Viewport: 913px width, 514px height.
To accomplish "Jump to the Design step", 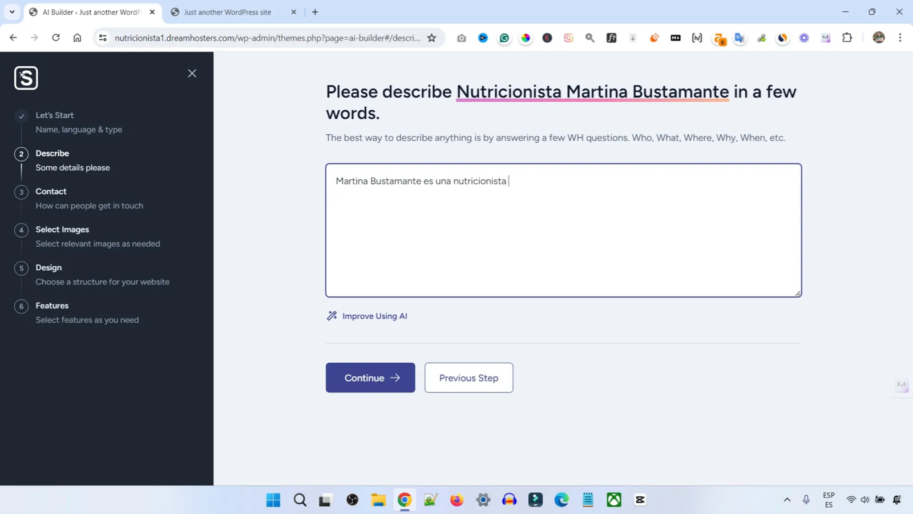I will (49, 268).
